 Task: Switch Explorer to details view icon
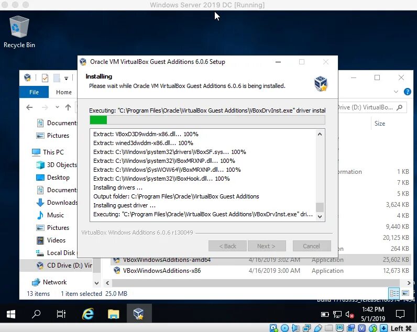394,293
